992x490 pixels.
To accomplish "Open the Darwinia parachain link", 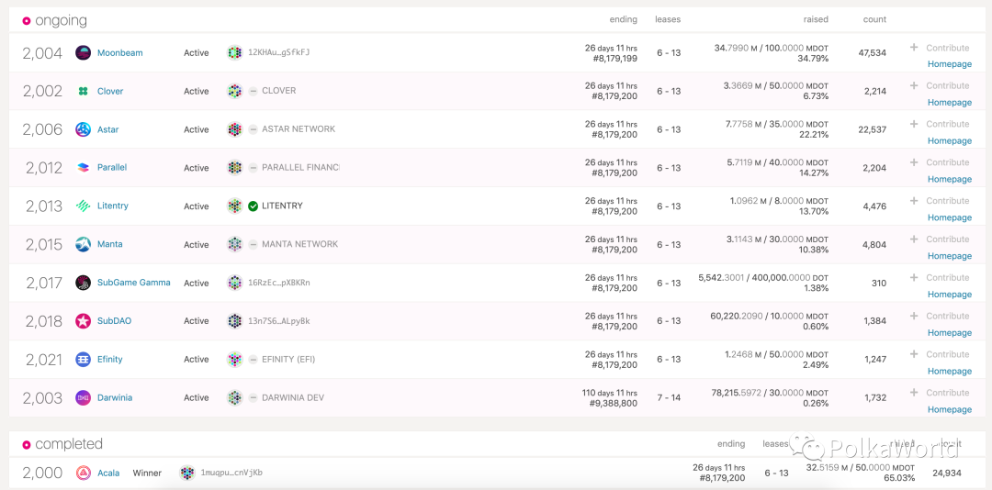I will [115, 397].
